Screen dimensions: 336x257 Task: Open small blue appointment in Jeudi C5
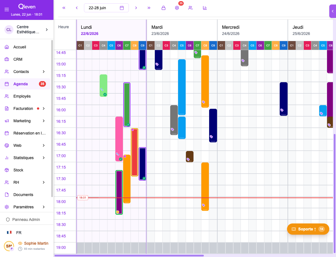click(323, 111)
